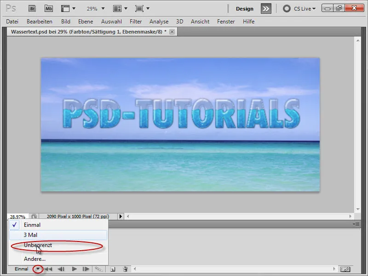Image resolution: width=368 pixels, height=276 pixels.
Task: Open the Datei menu
Action: (x=12, y=22)
